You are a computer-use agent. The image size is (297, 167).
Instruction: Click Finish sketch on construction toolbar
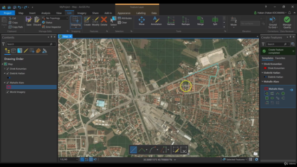[175, 150]
